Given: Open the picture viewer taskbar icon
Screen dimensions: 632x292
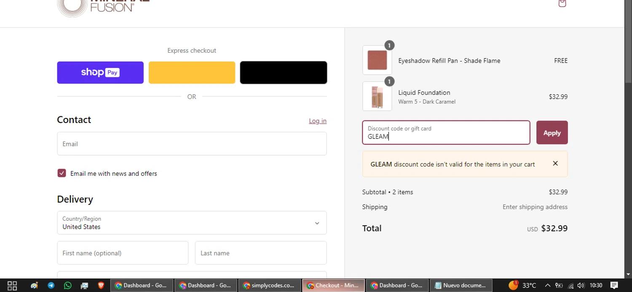Looking at the screenshot, I should point(84,285).
